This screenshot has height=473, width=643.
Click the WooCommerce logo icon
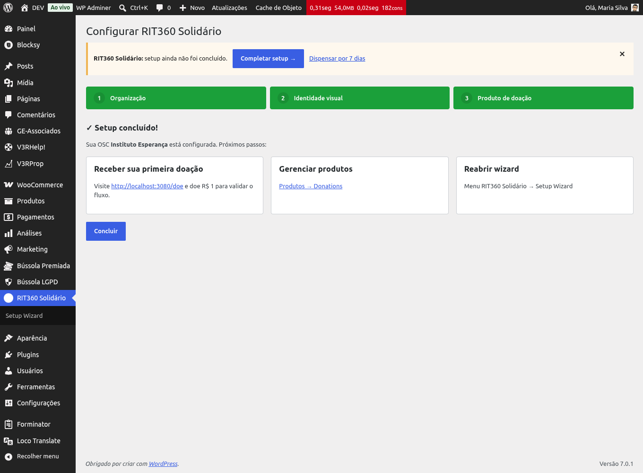9,185
